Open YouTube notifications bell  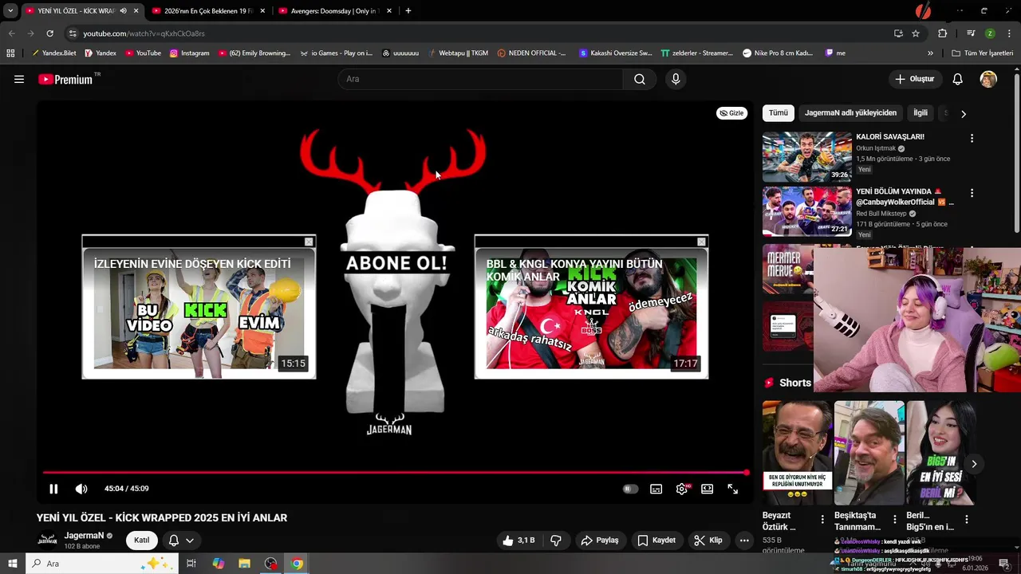[958, 79]
